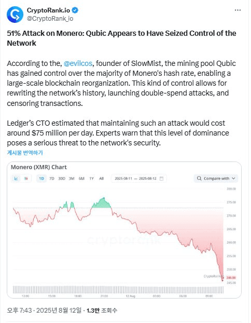The image size is (251, 323).
Task: Switch to candlestick chart view icon
Action: click(x=26, y=179)
